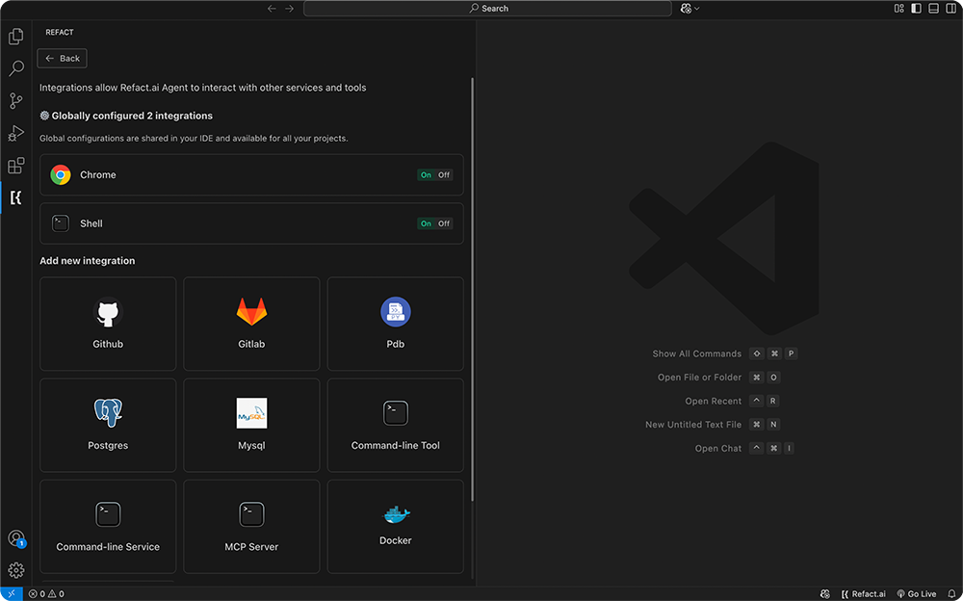
Task: Add the Pdb integration
Action: (395, 324)
